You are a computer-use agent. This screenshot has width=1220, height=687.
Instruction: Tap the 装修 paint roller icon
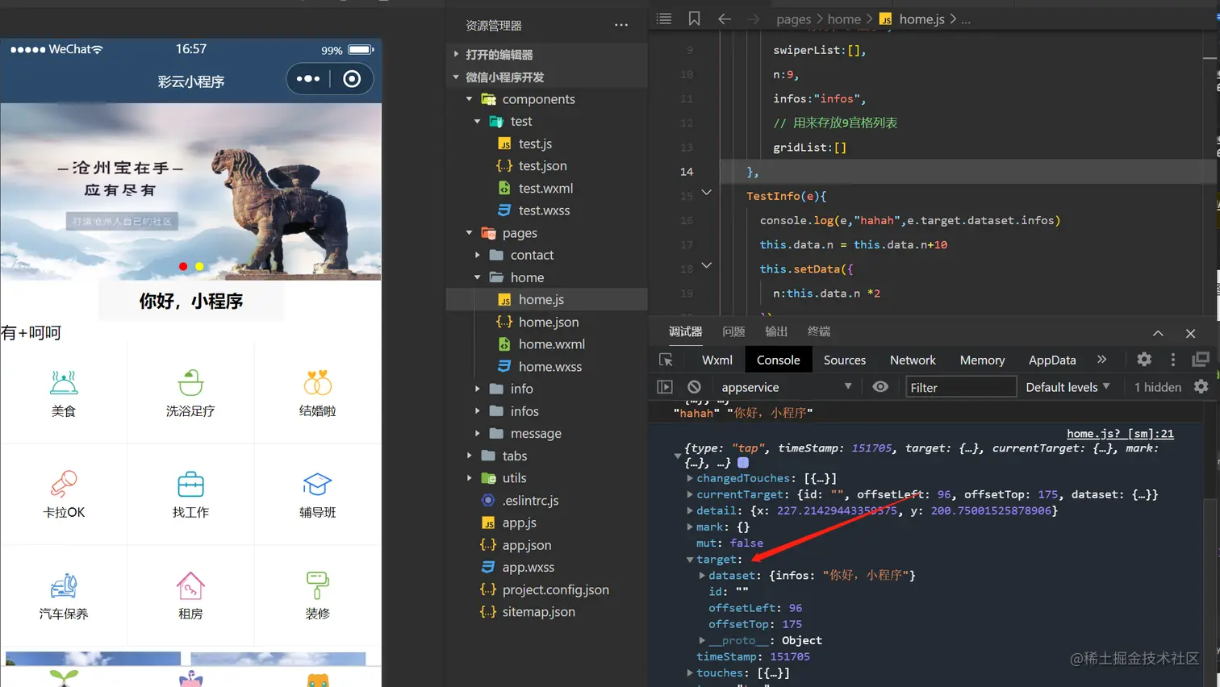[x=318, y=585]
